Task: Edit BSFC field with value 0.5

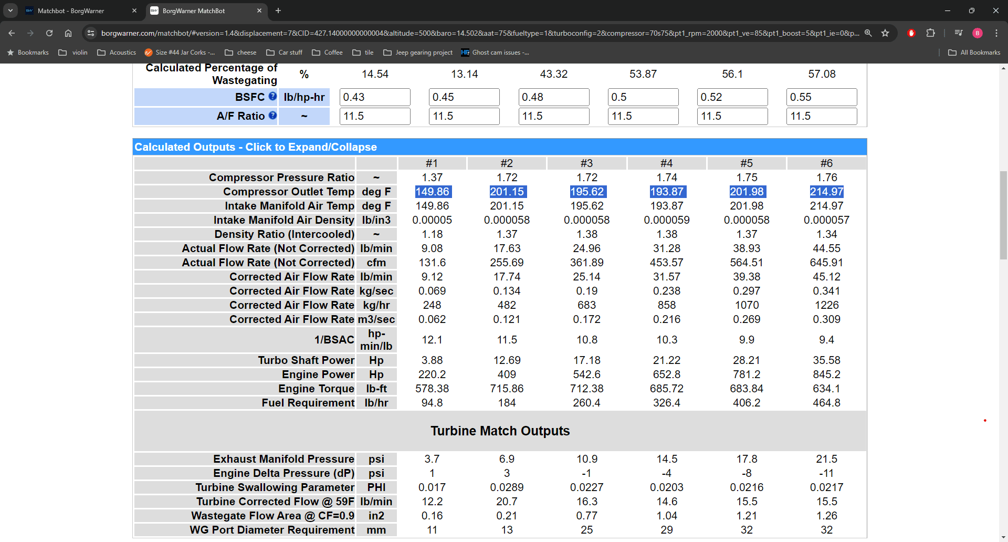Action: (x=643, y=97)
